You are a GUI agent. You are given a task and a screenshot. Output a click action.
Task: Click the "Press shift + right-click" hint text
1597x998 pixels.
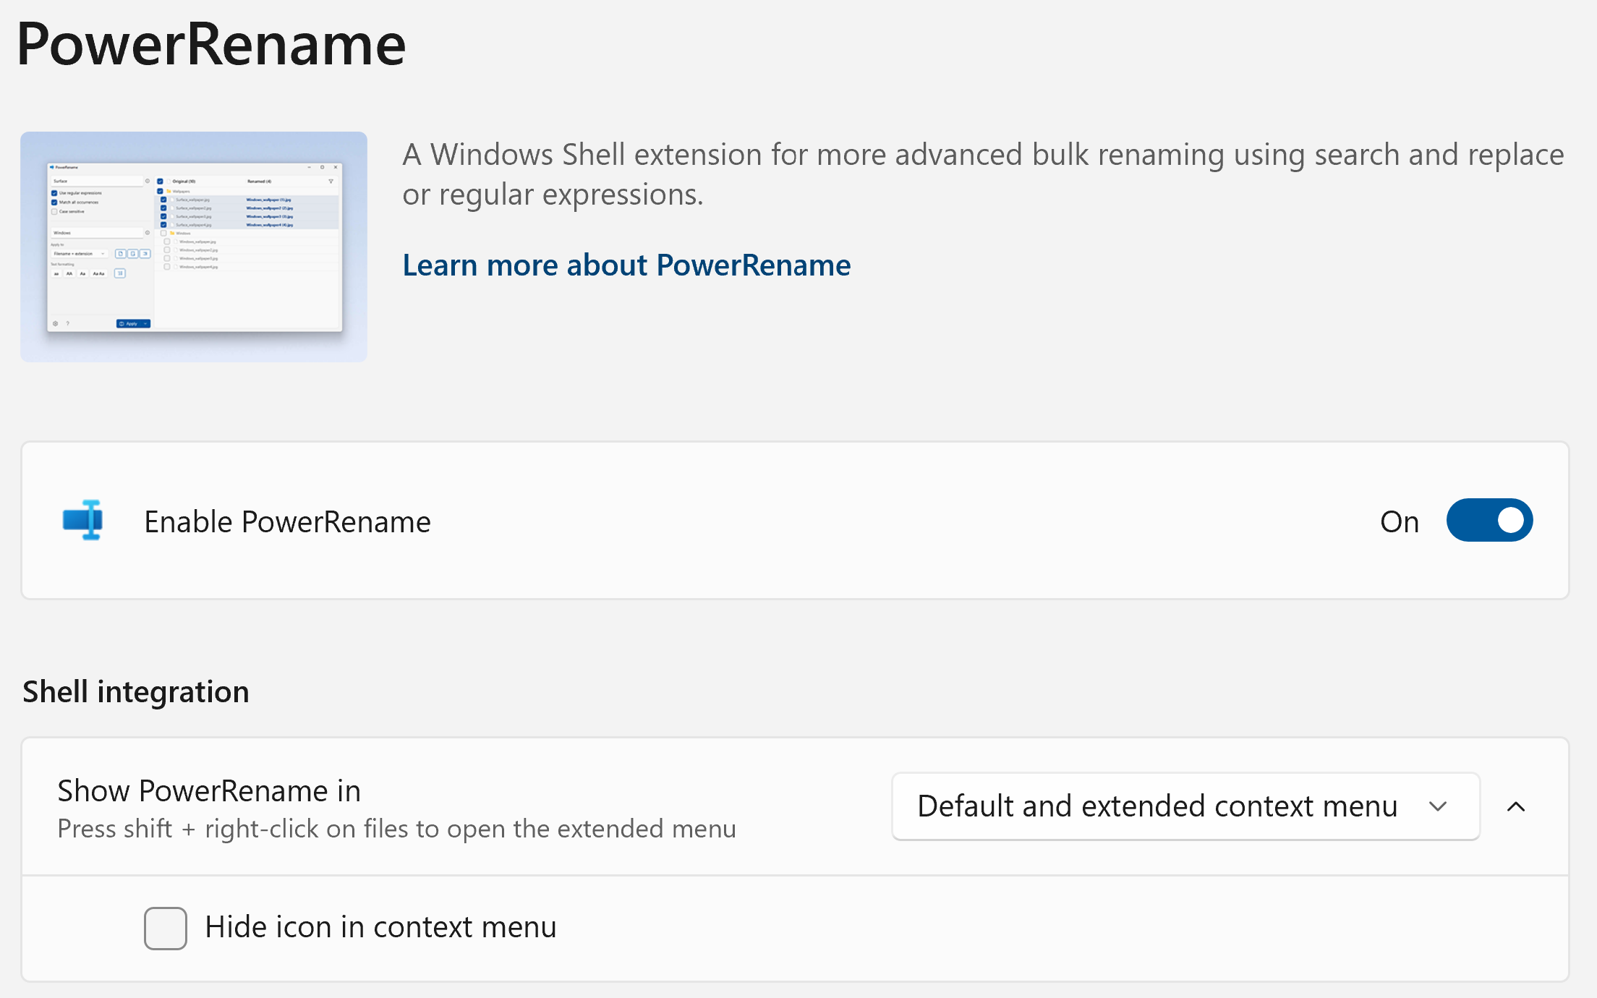pos(396,829)
